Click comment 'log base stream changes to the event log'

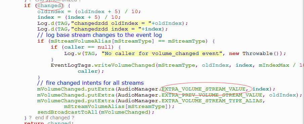(x=99, y=35)
